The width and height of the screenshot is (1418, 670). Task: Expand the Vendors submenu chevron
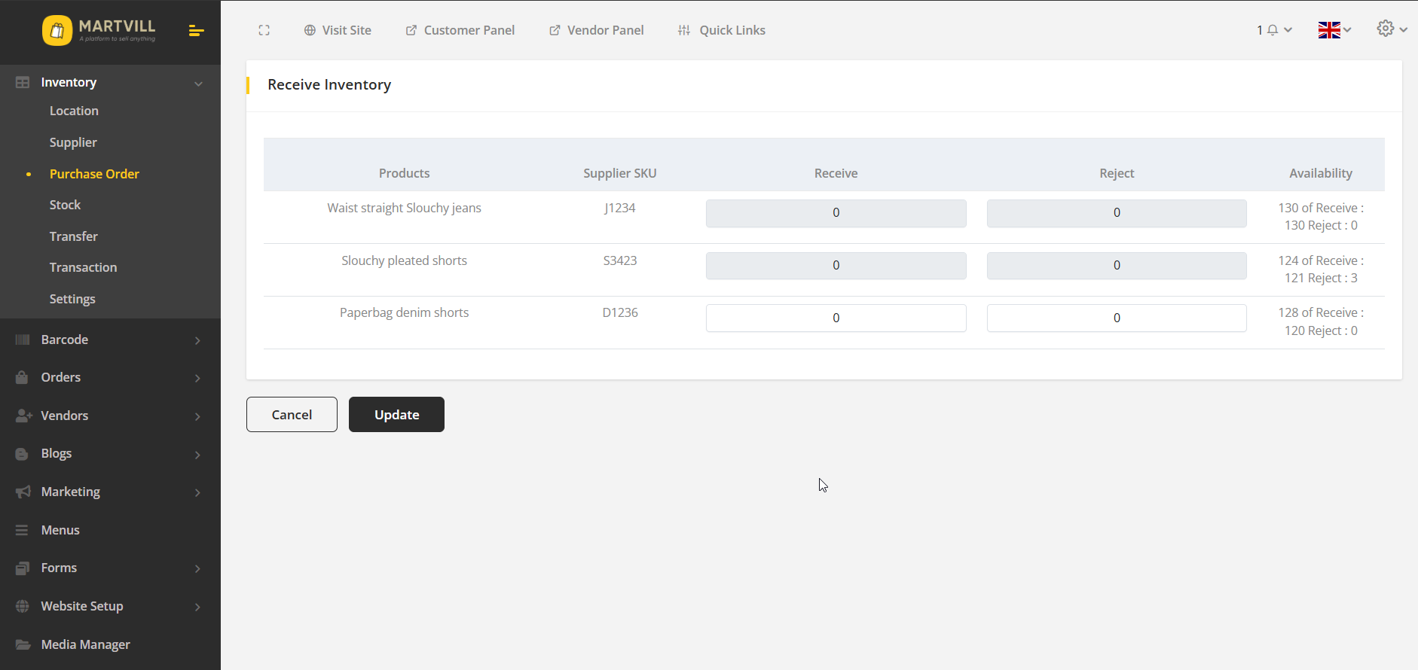197,416
